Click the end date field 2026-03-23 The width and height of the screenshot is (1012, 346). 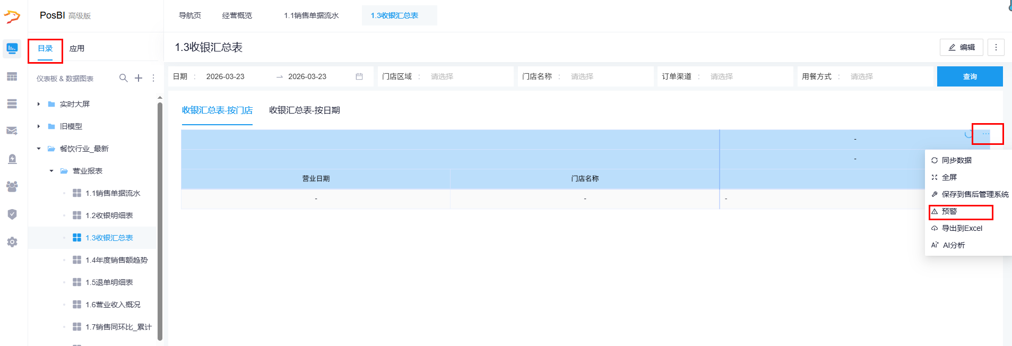coord(307,76)
